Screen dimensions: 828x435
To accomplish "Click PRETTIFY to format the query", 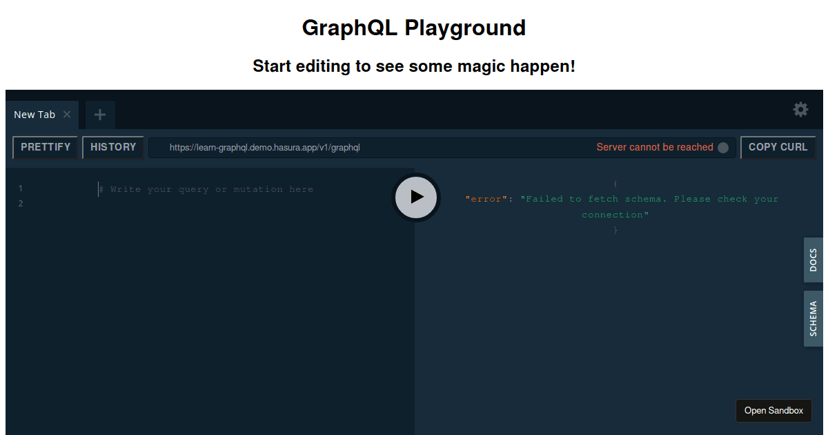I will [x=45, y=147].
